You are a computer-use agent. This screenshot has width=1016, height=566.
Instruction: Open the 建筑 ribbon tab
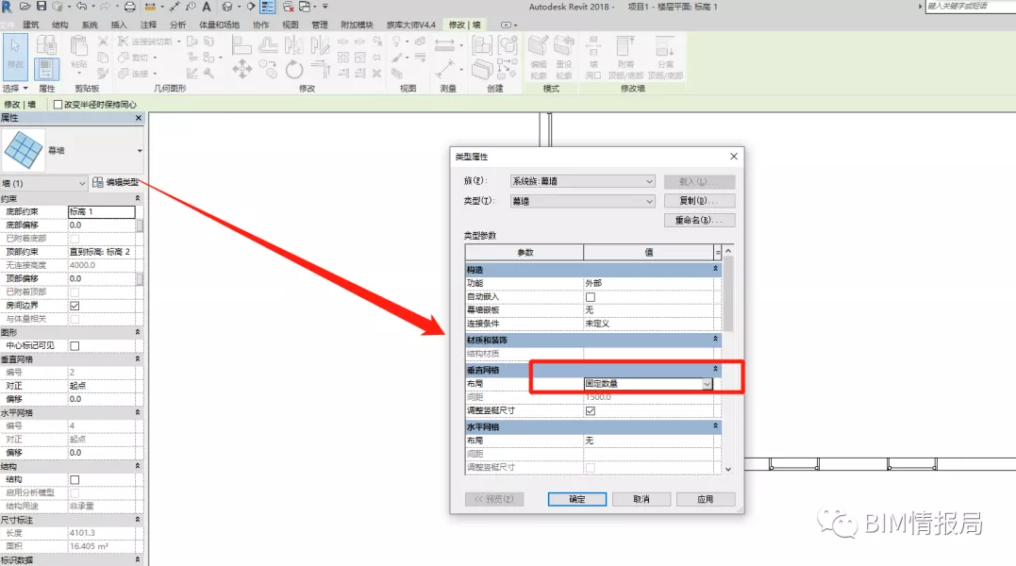30,25
